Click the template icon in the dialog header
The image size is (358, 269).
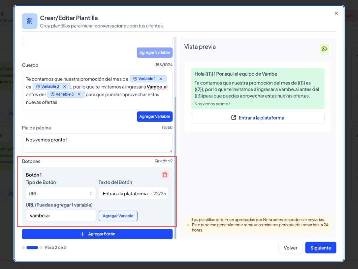pyautogui.click(x=30, y=21)
